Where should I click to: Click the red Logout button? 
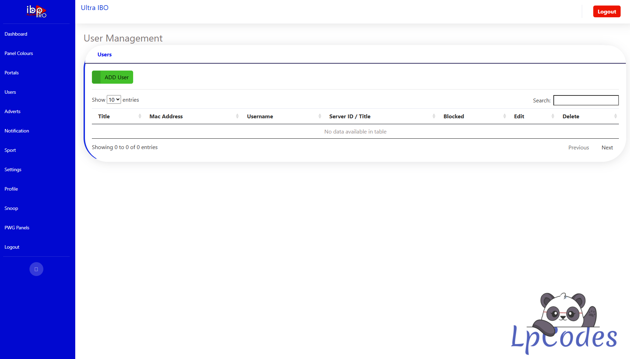(x=606, y=11)
